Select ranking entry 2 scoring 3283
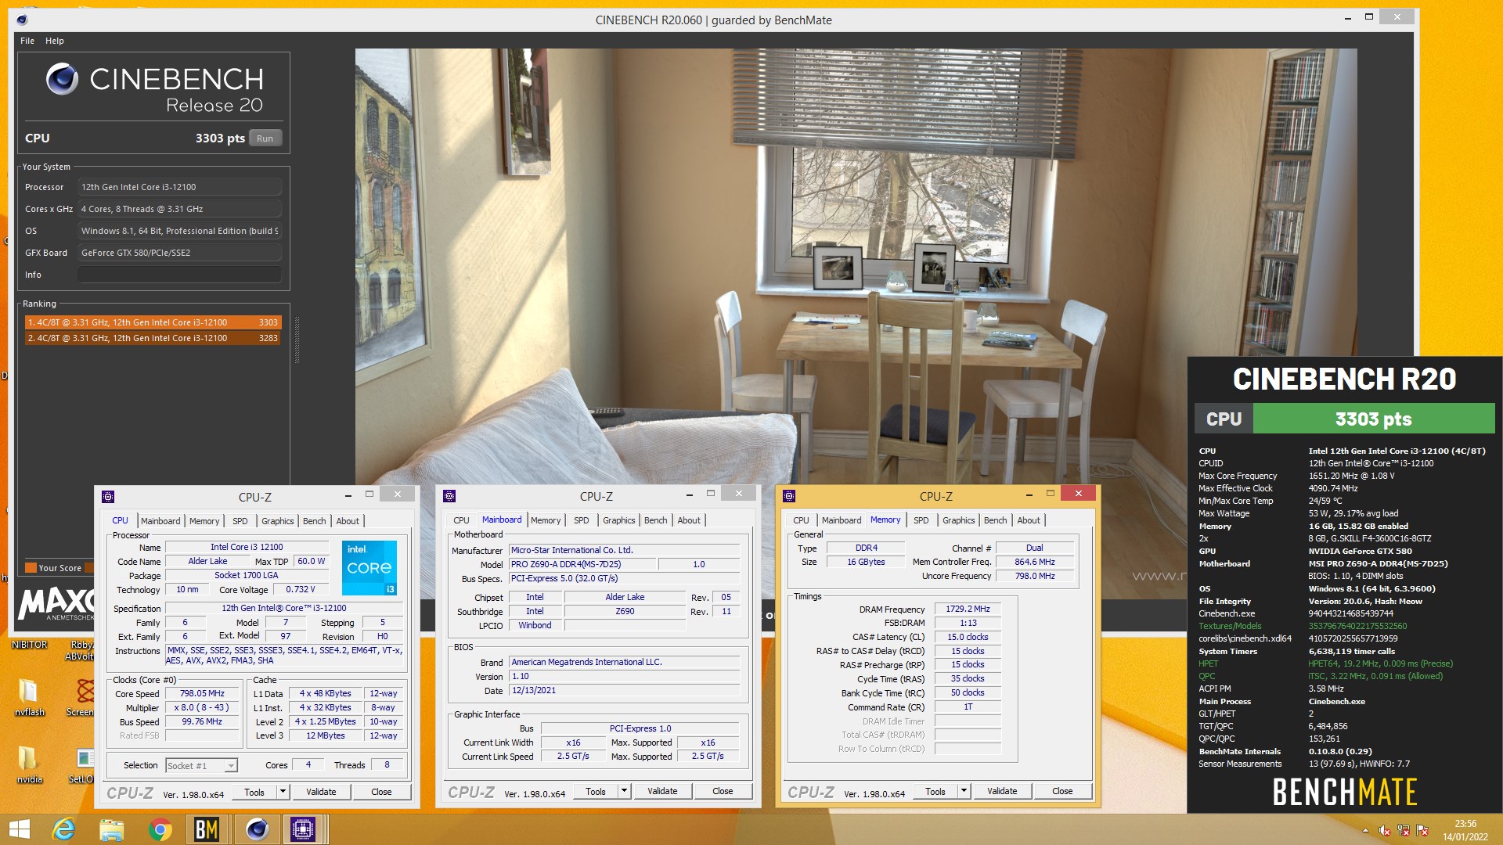The width and height of the screenshot is (1503, 845). pyautogui.click(x=153, y=338)
